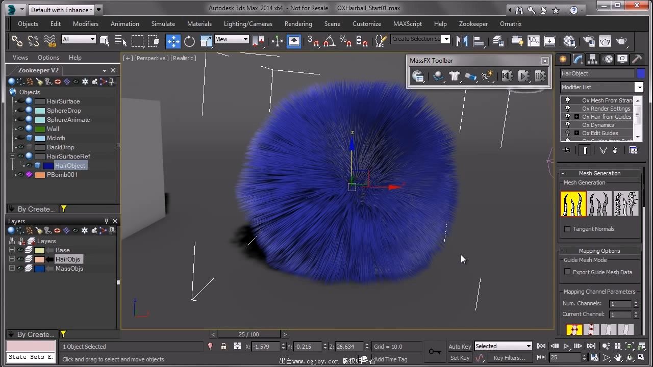Start MassFX simulation play icon
This screenshot has width=653, height=367.
click(523, 76)
